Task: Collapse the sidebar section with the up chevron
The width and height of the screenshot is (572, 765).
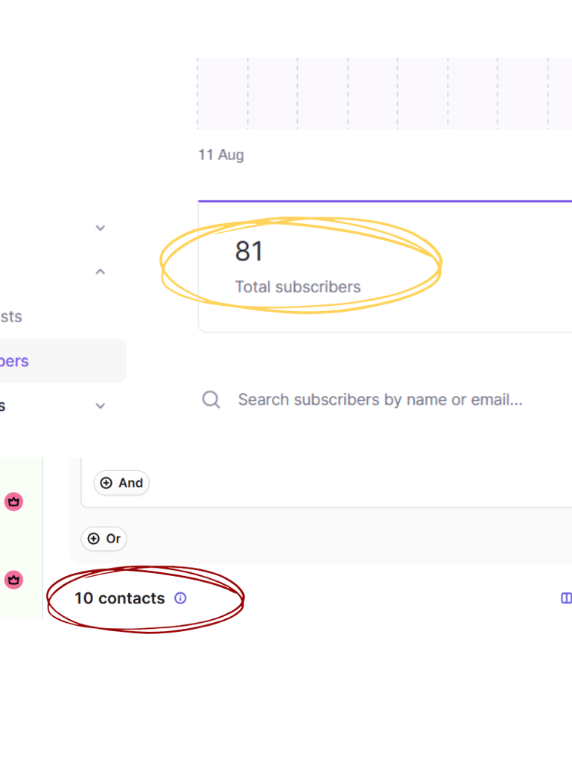Action: click(101, 272)
